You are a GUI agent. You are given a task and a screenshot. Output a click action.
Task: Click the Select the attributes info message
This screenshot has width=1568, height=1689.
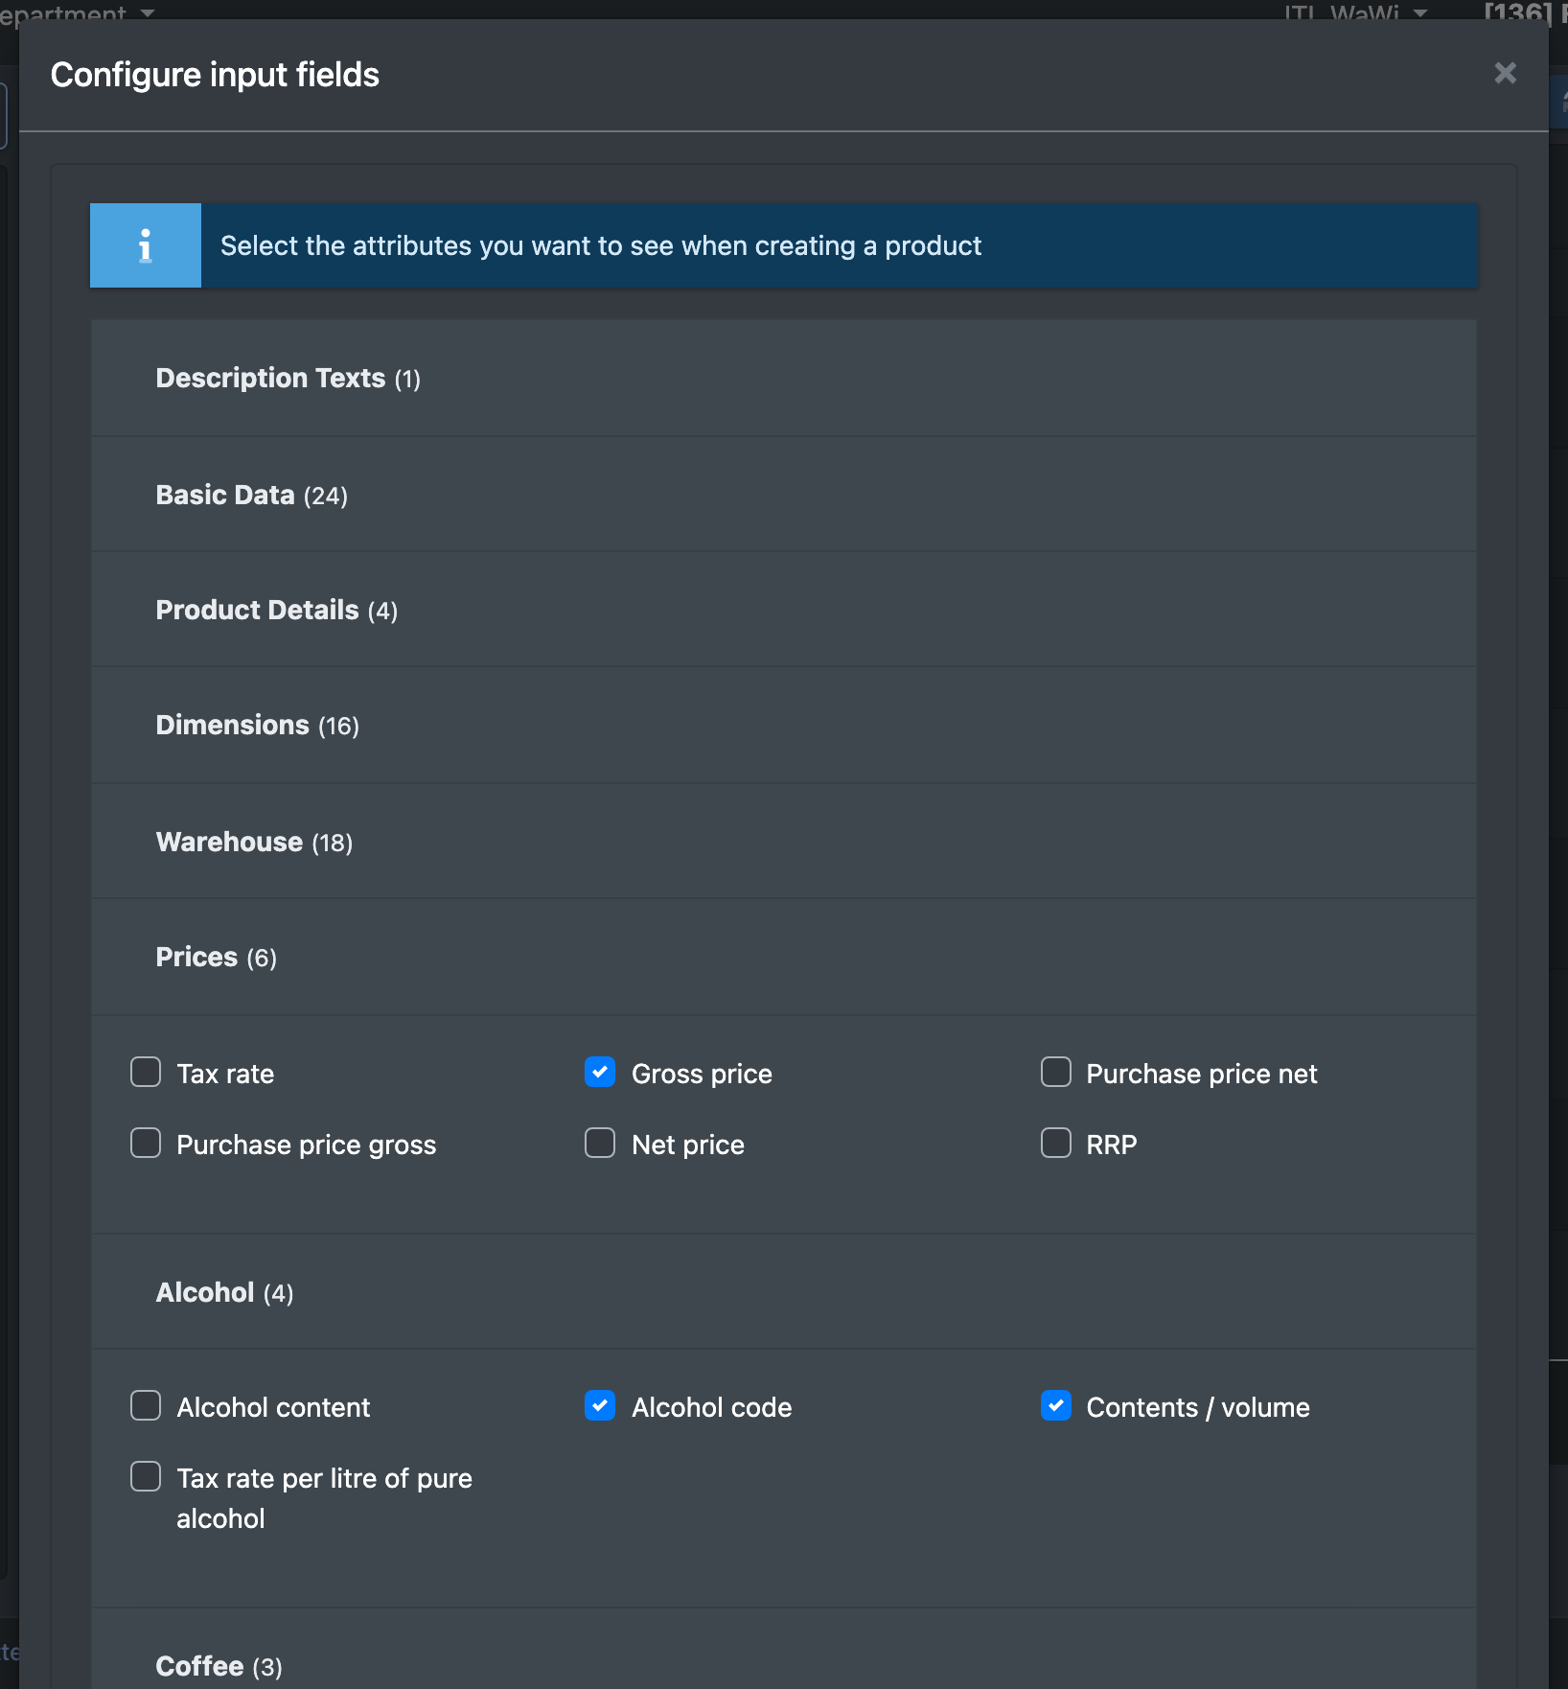(601, 245)
